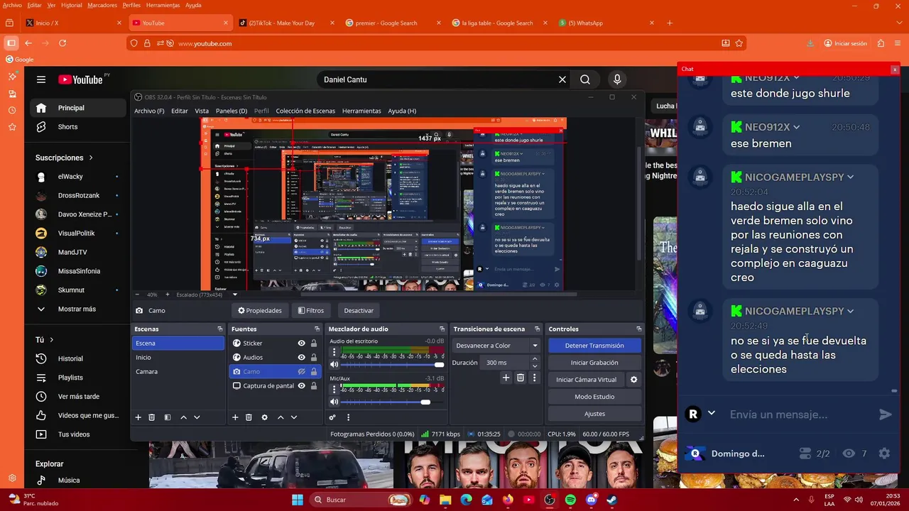
Task: Open Audio del escritorio options menu
Action: [334, 352]
